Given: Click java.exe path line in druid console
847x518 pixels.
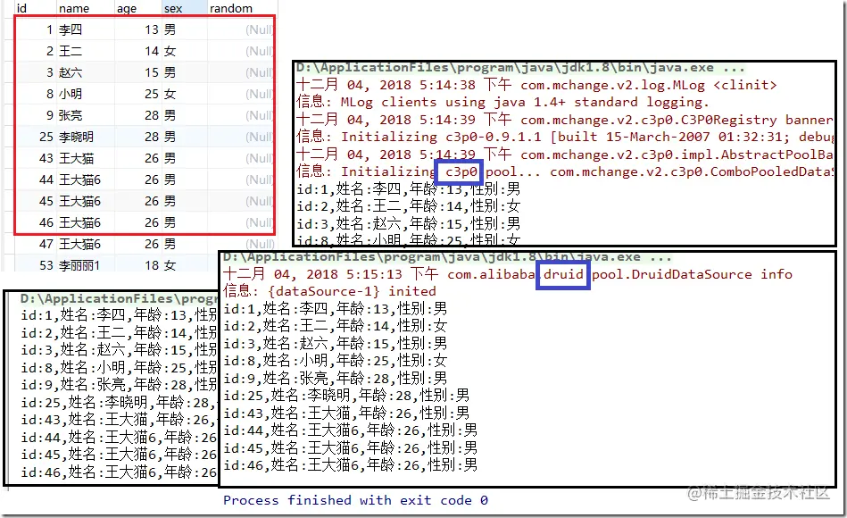Looking at the screenshot, I should tap(448, 257).
